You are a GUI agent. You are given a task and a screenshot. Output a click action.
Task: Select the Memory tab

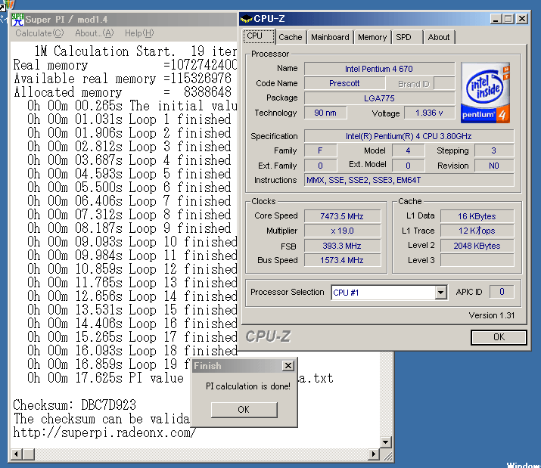372,37
